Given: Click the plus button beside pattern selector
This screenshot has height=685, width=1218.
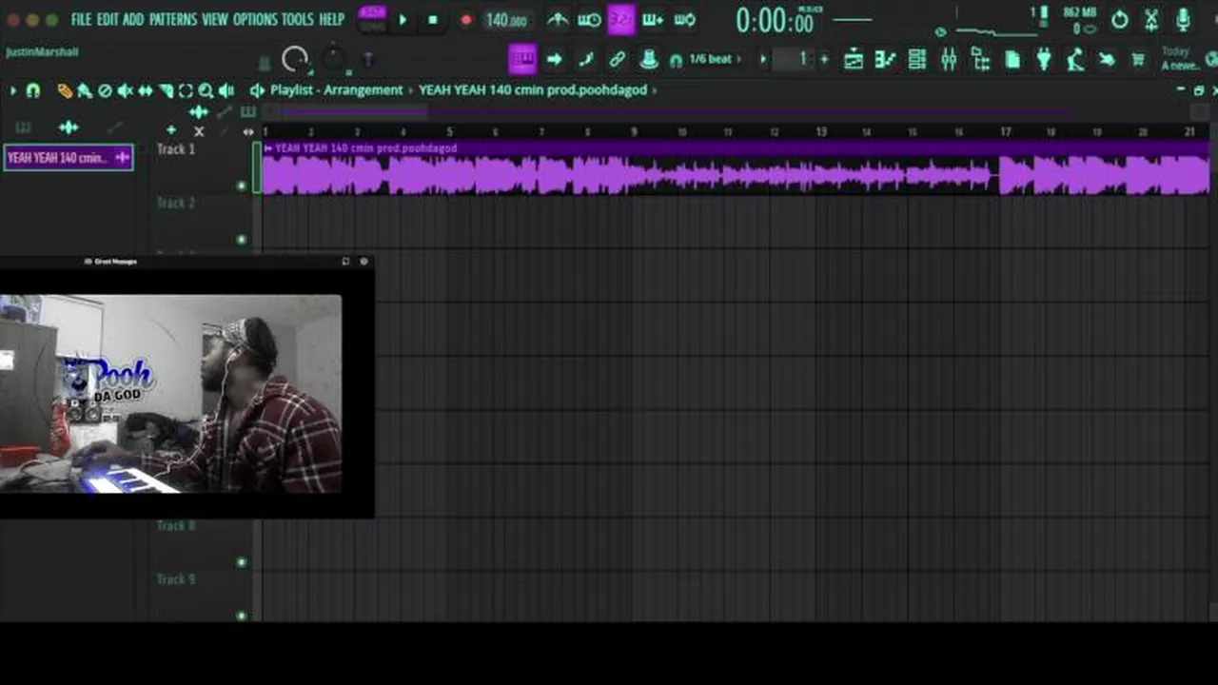Looking at the screenshot, I should coord(824,60).
